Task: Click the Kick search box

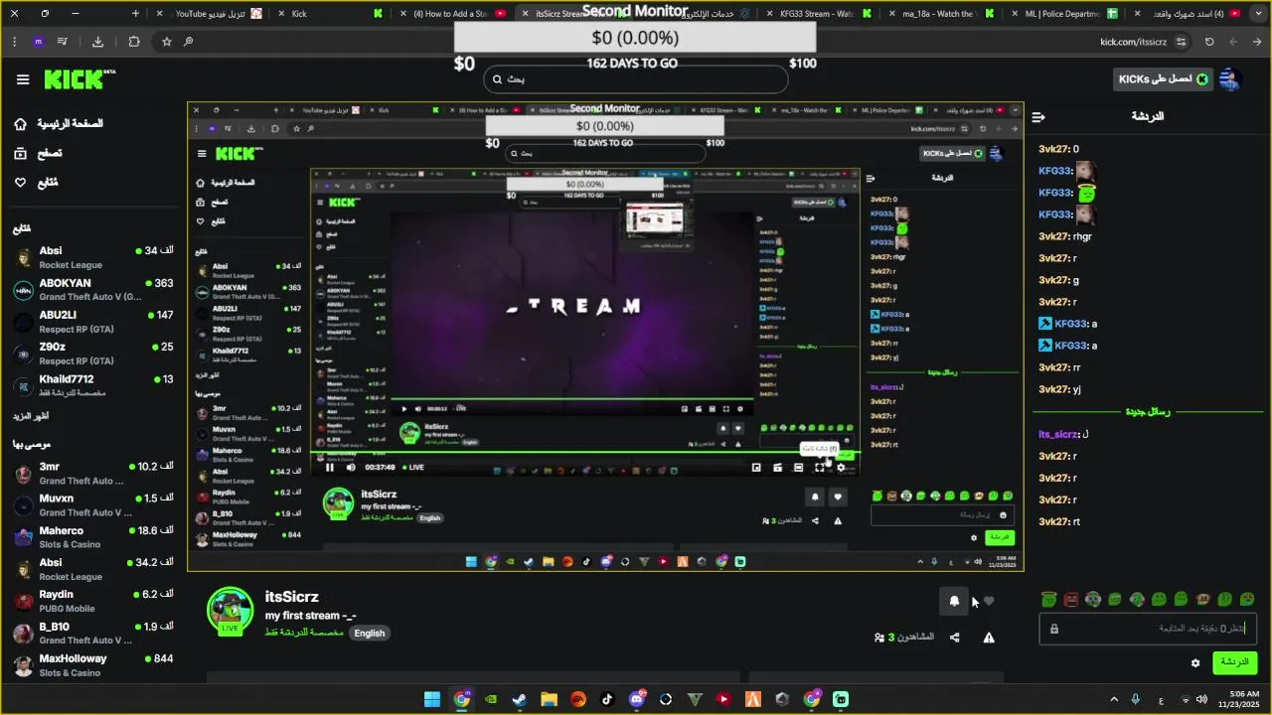Action: pyautogui.click(x=636, y=79)
